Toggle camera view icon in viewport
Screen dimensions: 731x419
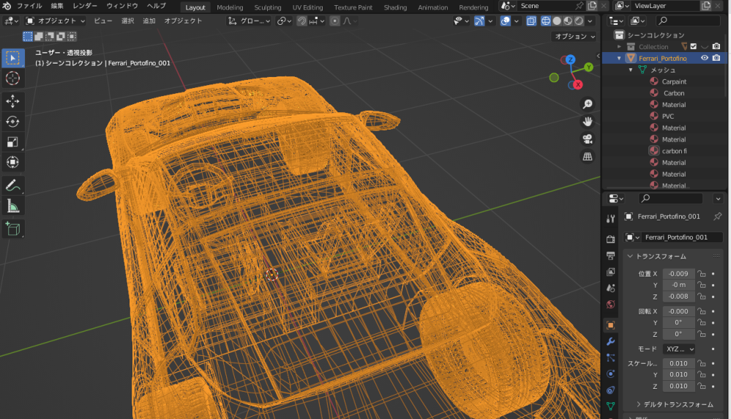tap(588, 139)
